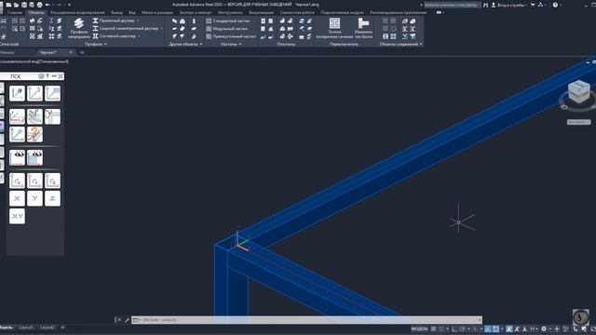
Task: Click the view on UCS eyes icon
Action: click(x=17, y=157)
